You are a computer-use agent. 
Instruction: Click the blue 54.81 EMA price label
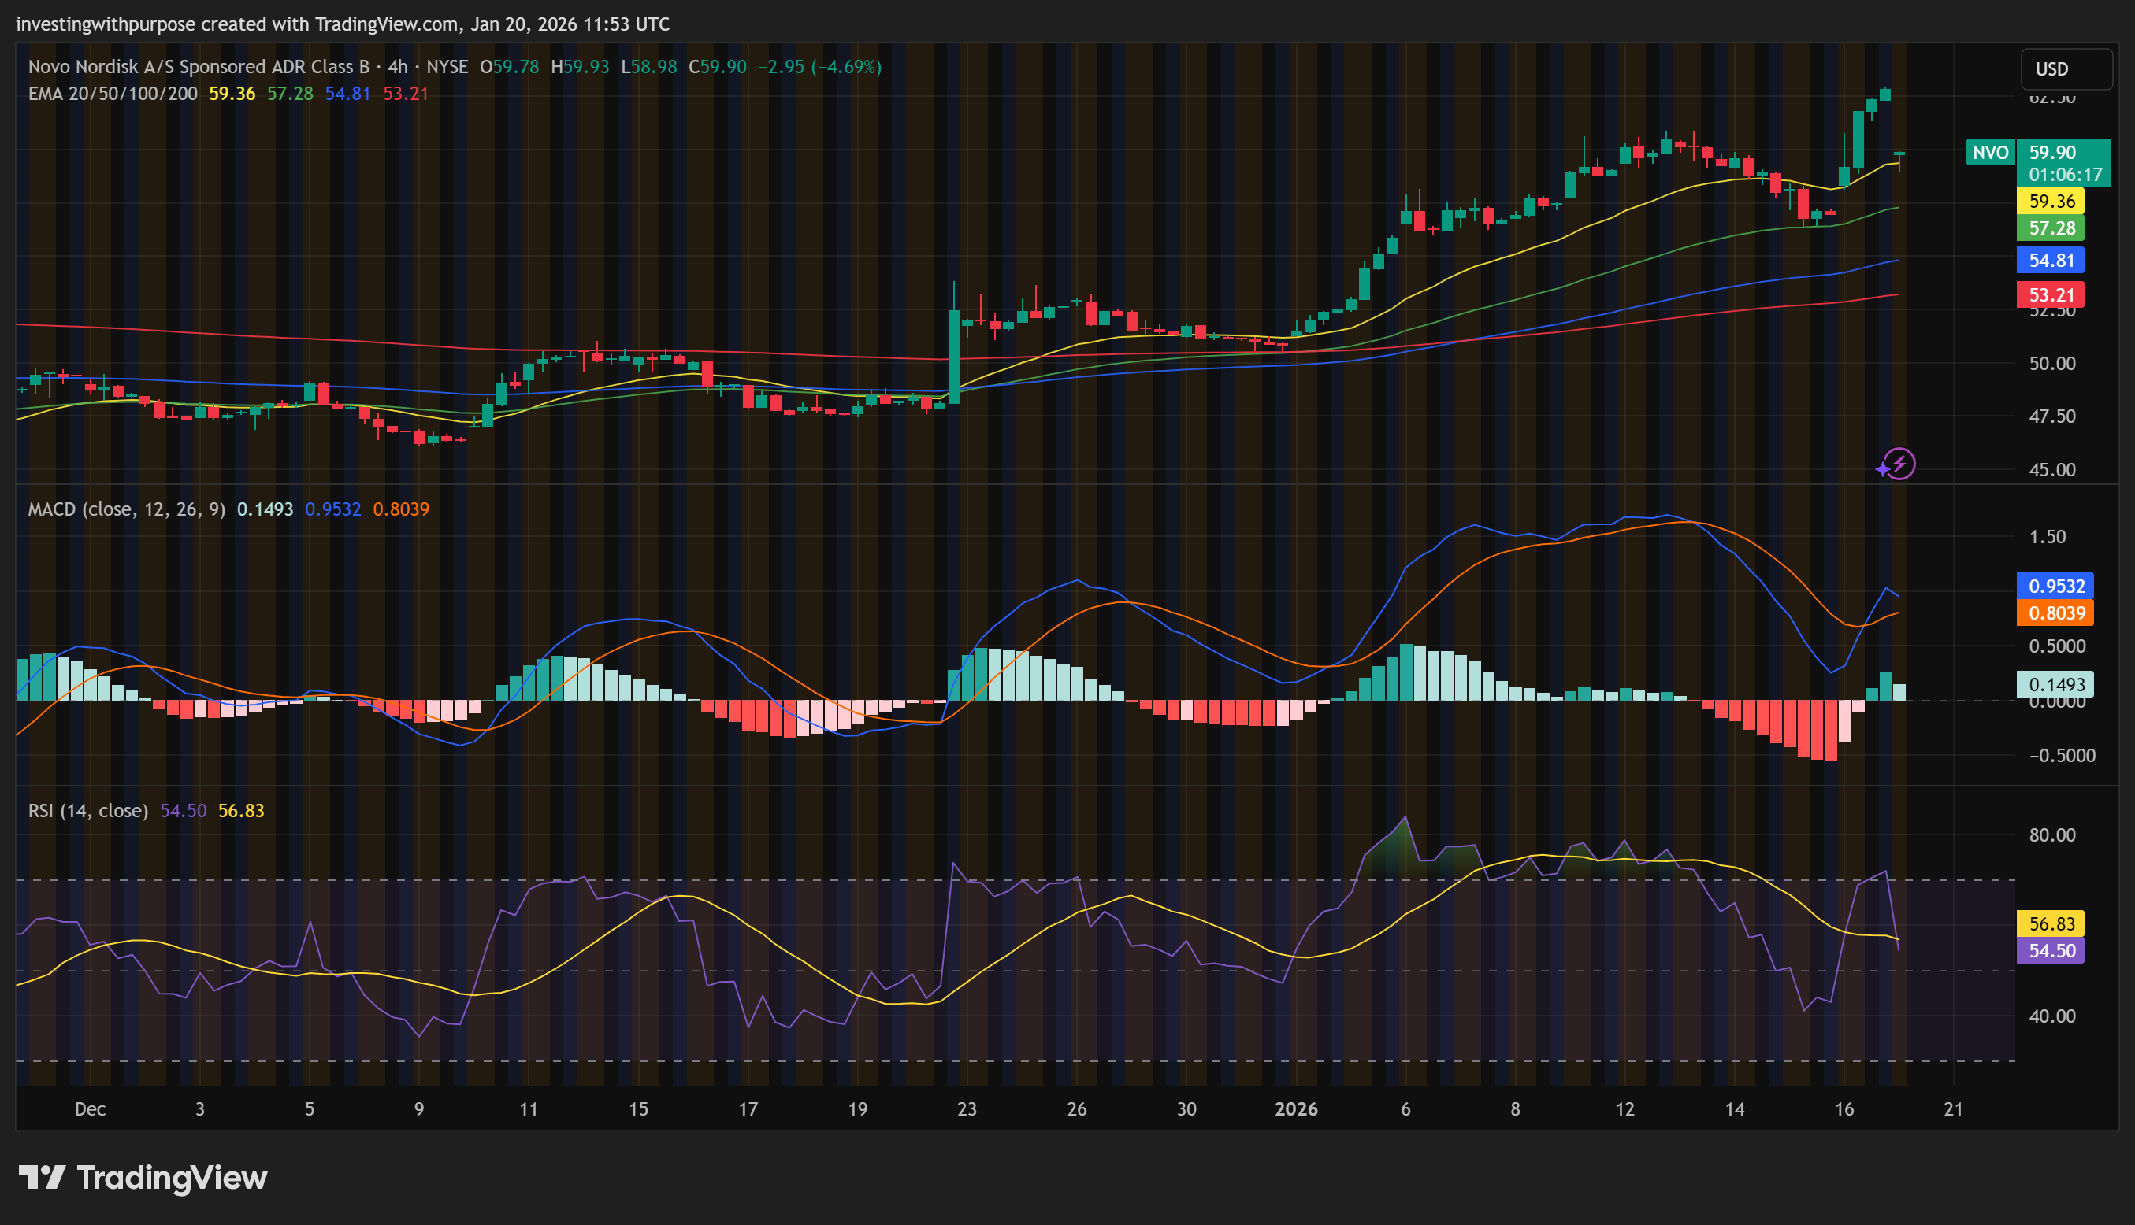click(2050, 260)
